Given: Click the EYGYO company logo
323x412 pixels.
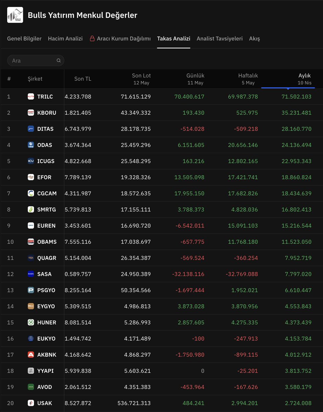Looking at the screenshot, I should coord(31,306).
